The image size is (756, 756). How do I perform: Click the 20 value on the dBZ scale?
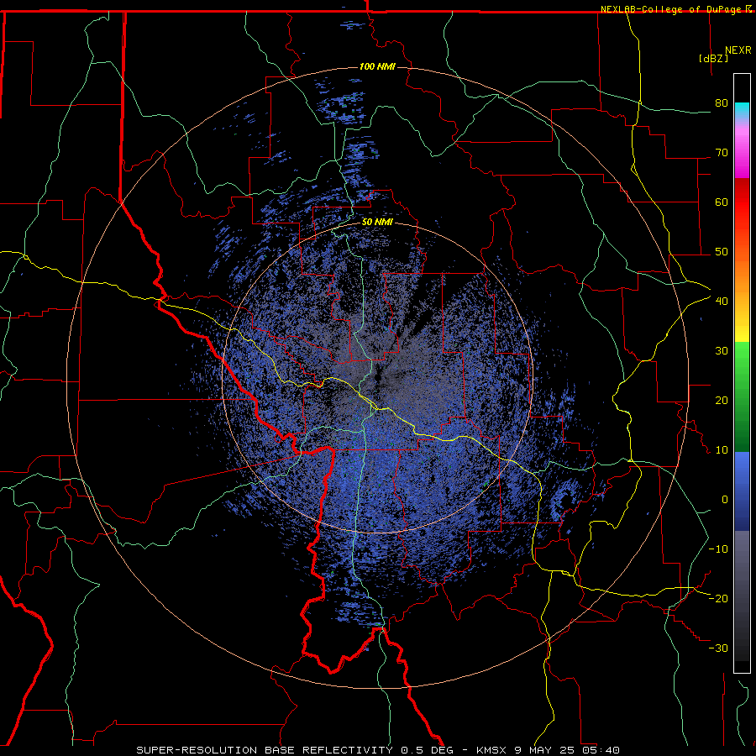pos(722,400)
